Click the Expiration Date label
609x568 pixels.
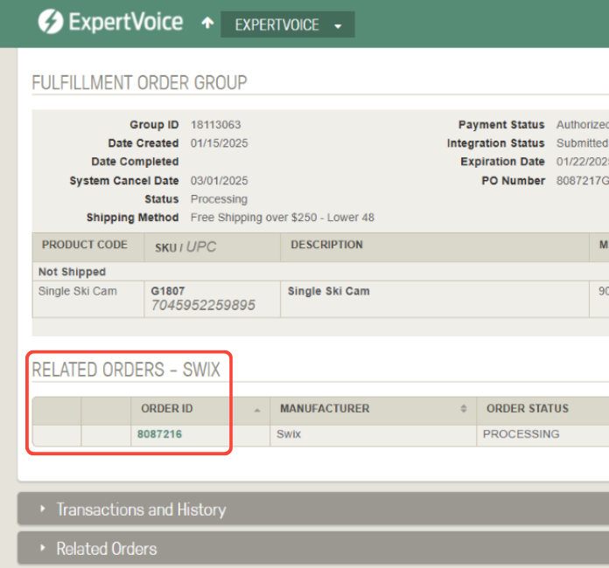(x=502, y=162)
